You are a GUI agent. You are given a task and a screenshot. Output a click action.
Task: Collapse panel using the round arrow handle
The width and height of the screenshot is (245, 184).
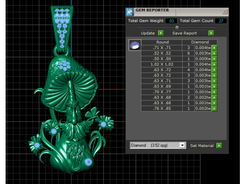click(x=177, y=27)
